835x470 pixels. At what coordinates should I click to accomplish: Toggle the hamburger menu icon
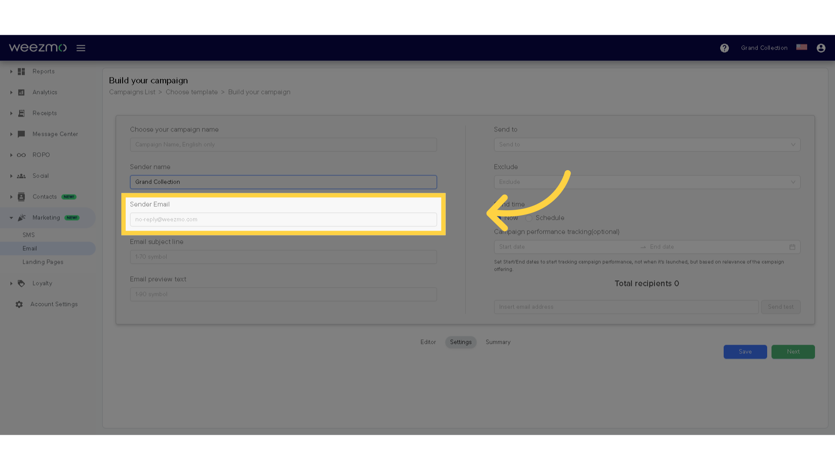(81, 47)
